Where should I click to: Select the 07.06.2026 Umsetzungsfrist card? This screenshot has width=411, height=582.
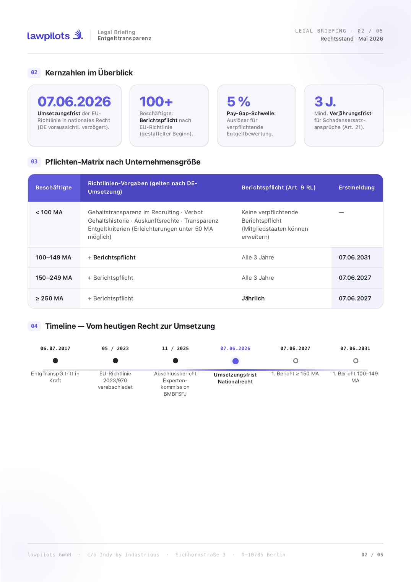tap(75, 116)
